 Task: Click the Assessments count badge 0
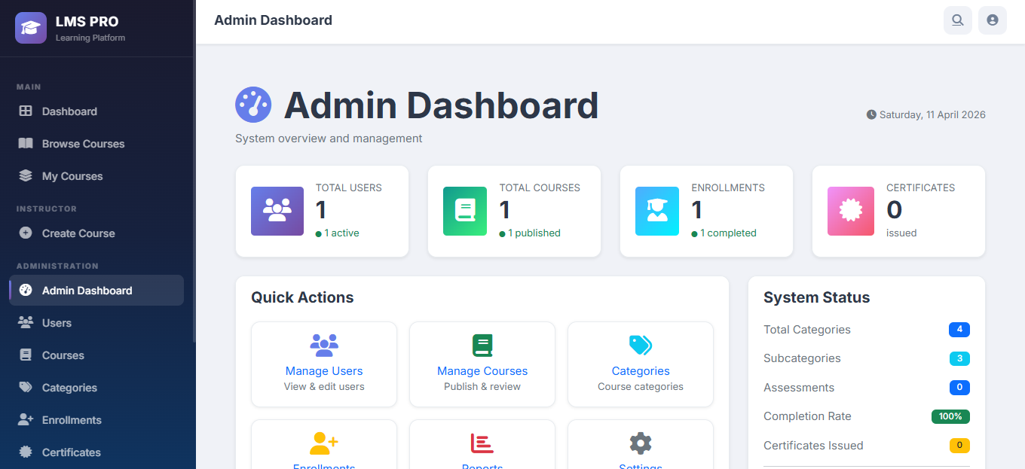click(x=959, y=388)
